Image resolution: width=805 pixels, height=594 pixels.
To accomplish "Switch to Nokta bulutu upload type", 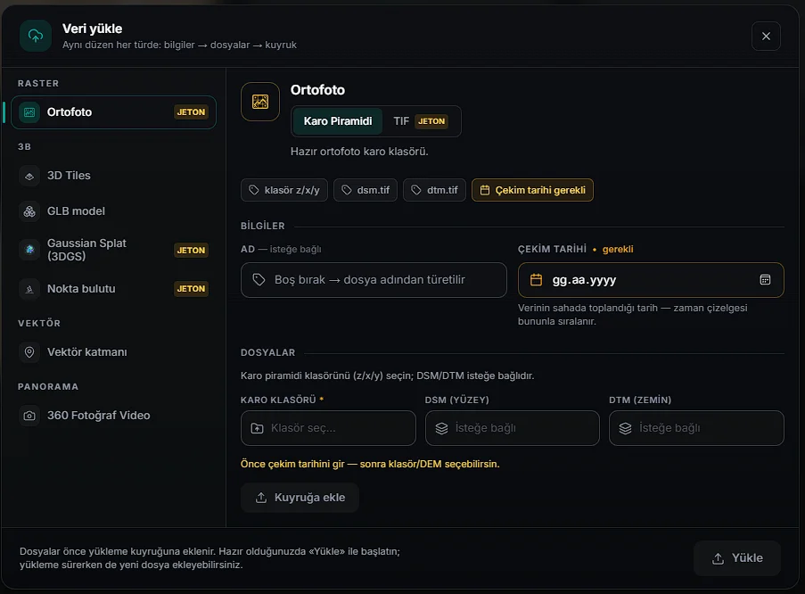I will coord(113,289).
